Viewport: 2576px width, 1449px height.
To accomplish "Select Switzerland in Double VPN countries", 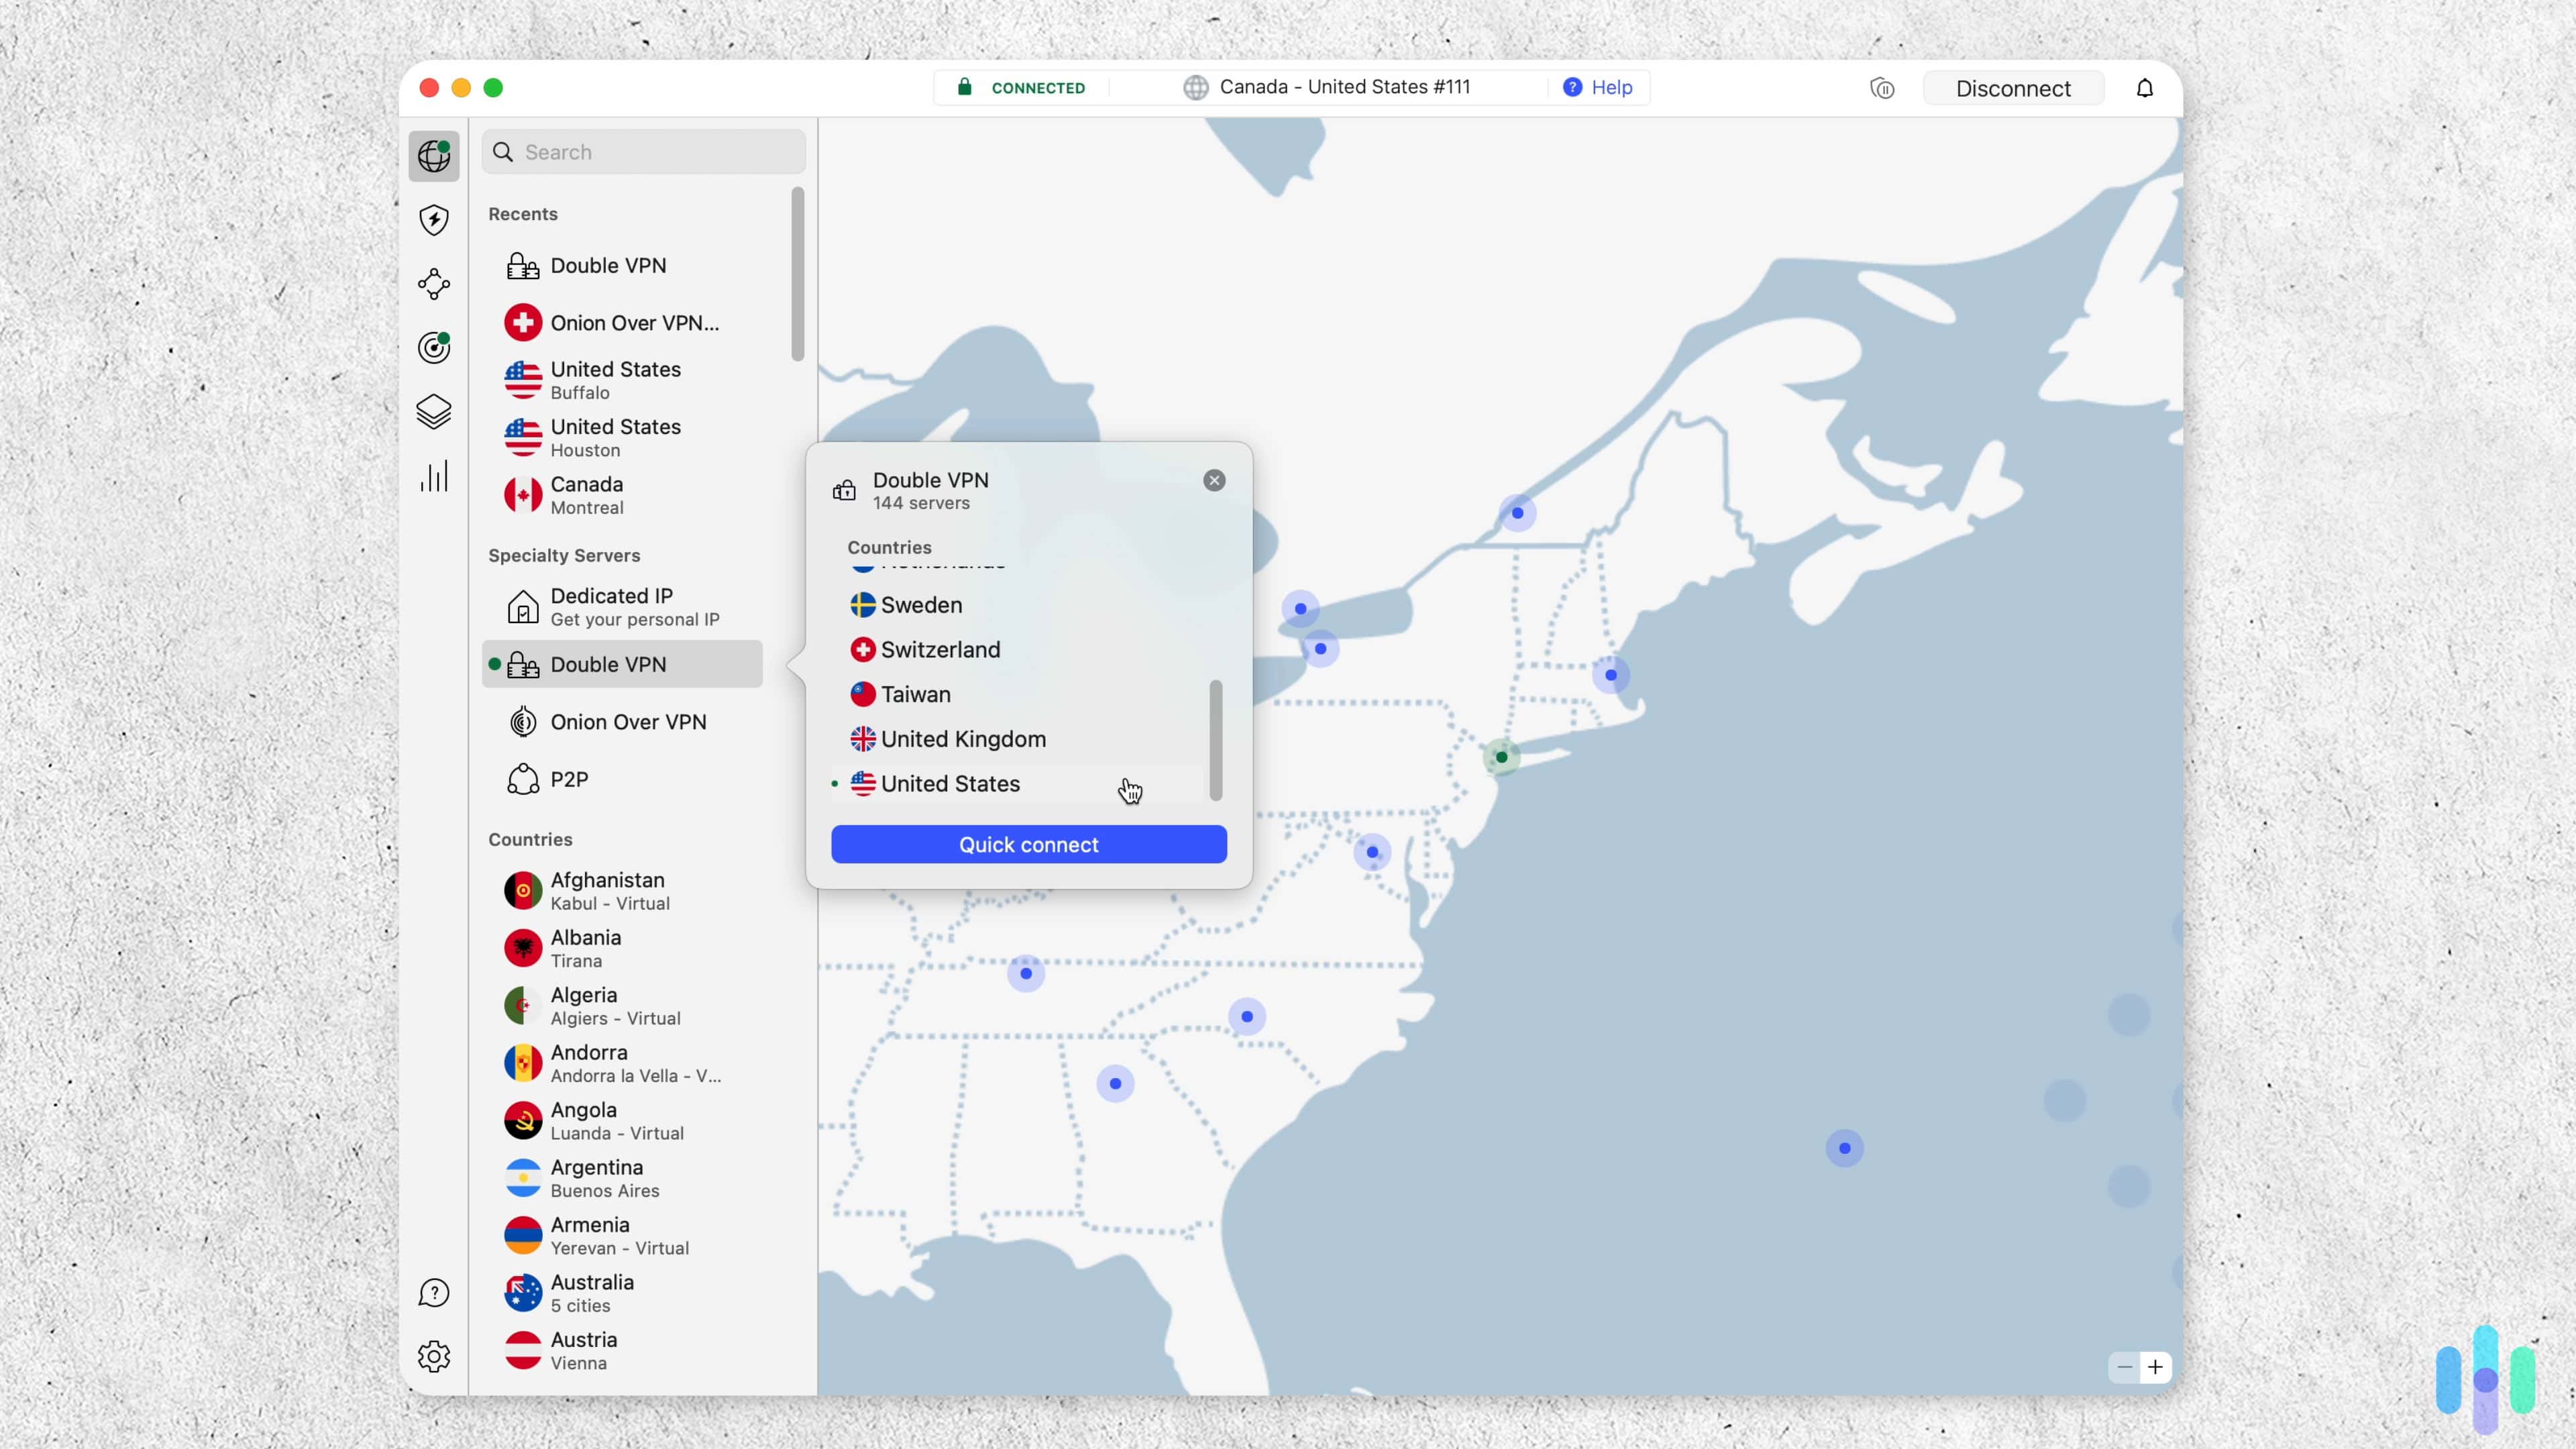I will [x=939, y=649].
